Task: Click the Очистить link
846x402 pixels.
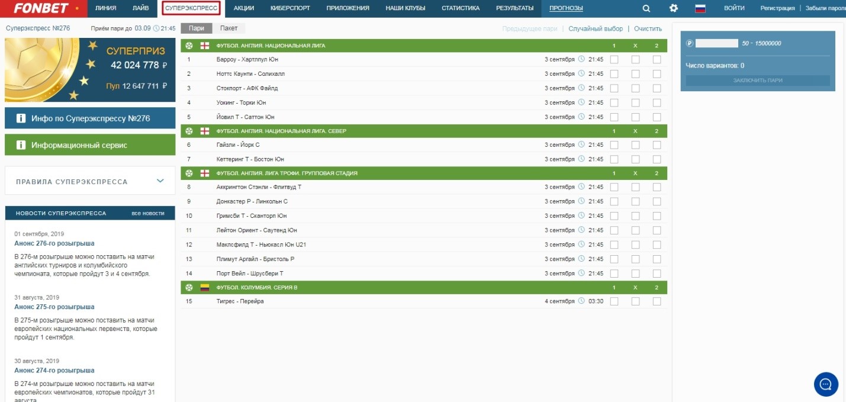Action: click(x=648, y=28)
